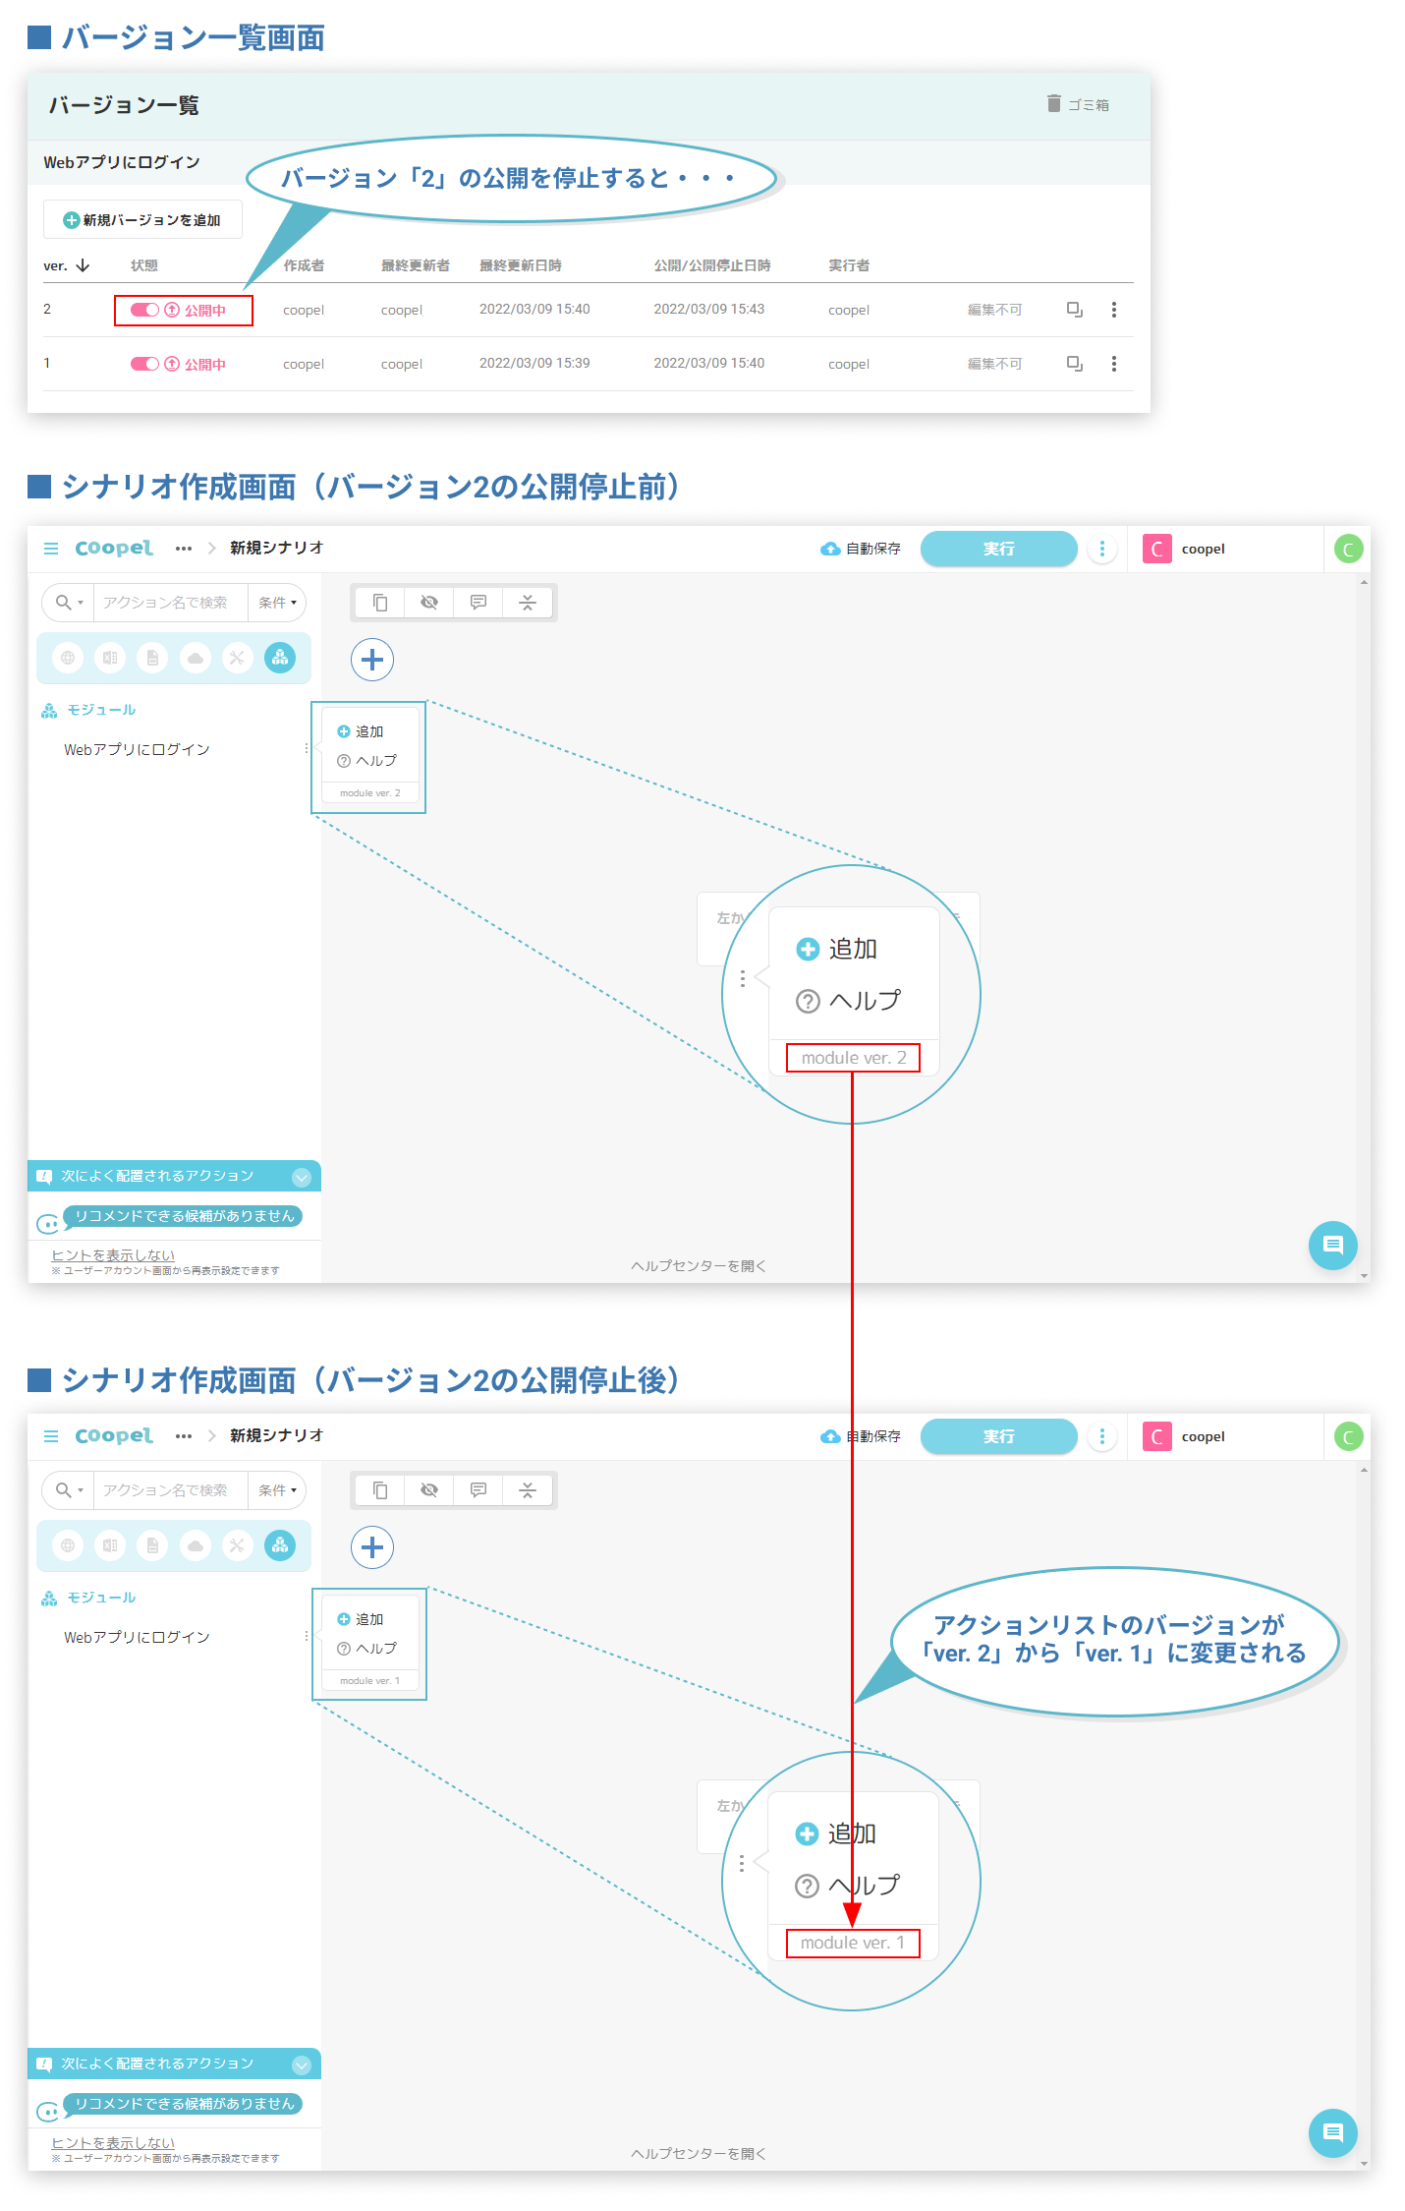The height and width of the screenshot is (2211, 1405).
Task: Open green user avatar in 公開停止後 screen
Action: 1348,1437
